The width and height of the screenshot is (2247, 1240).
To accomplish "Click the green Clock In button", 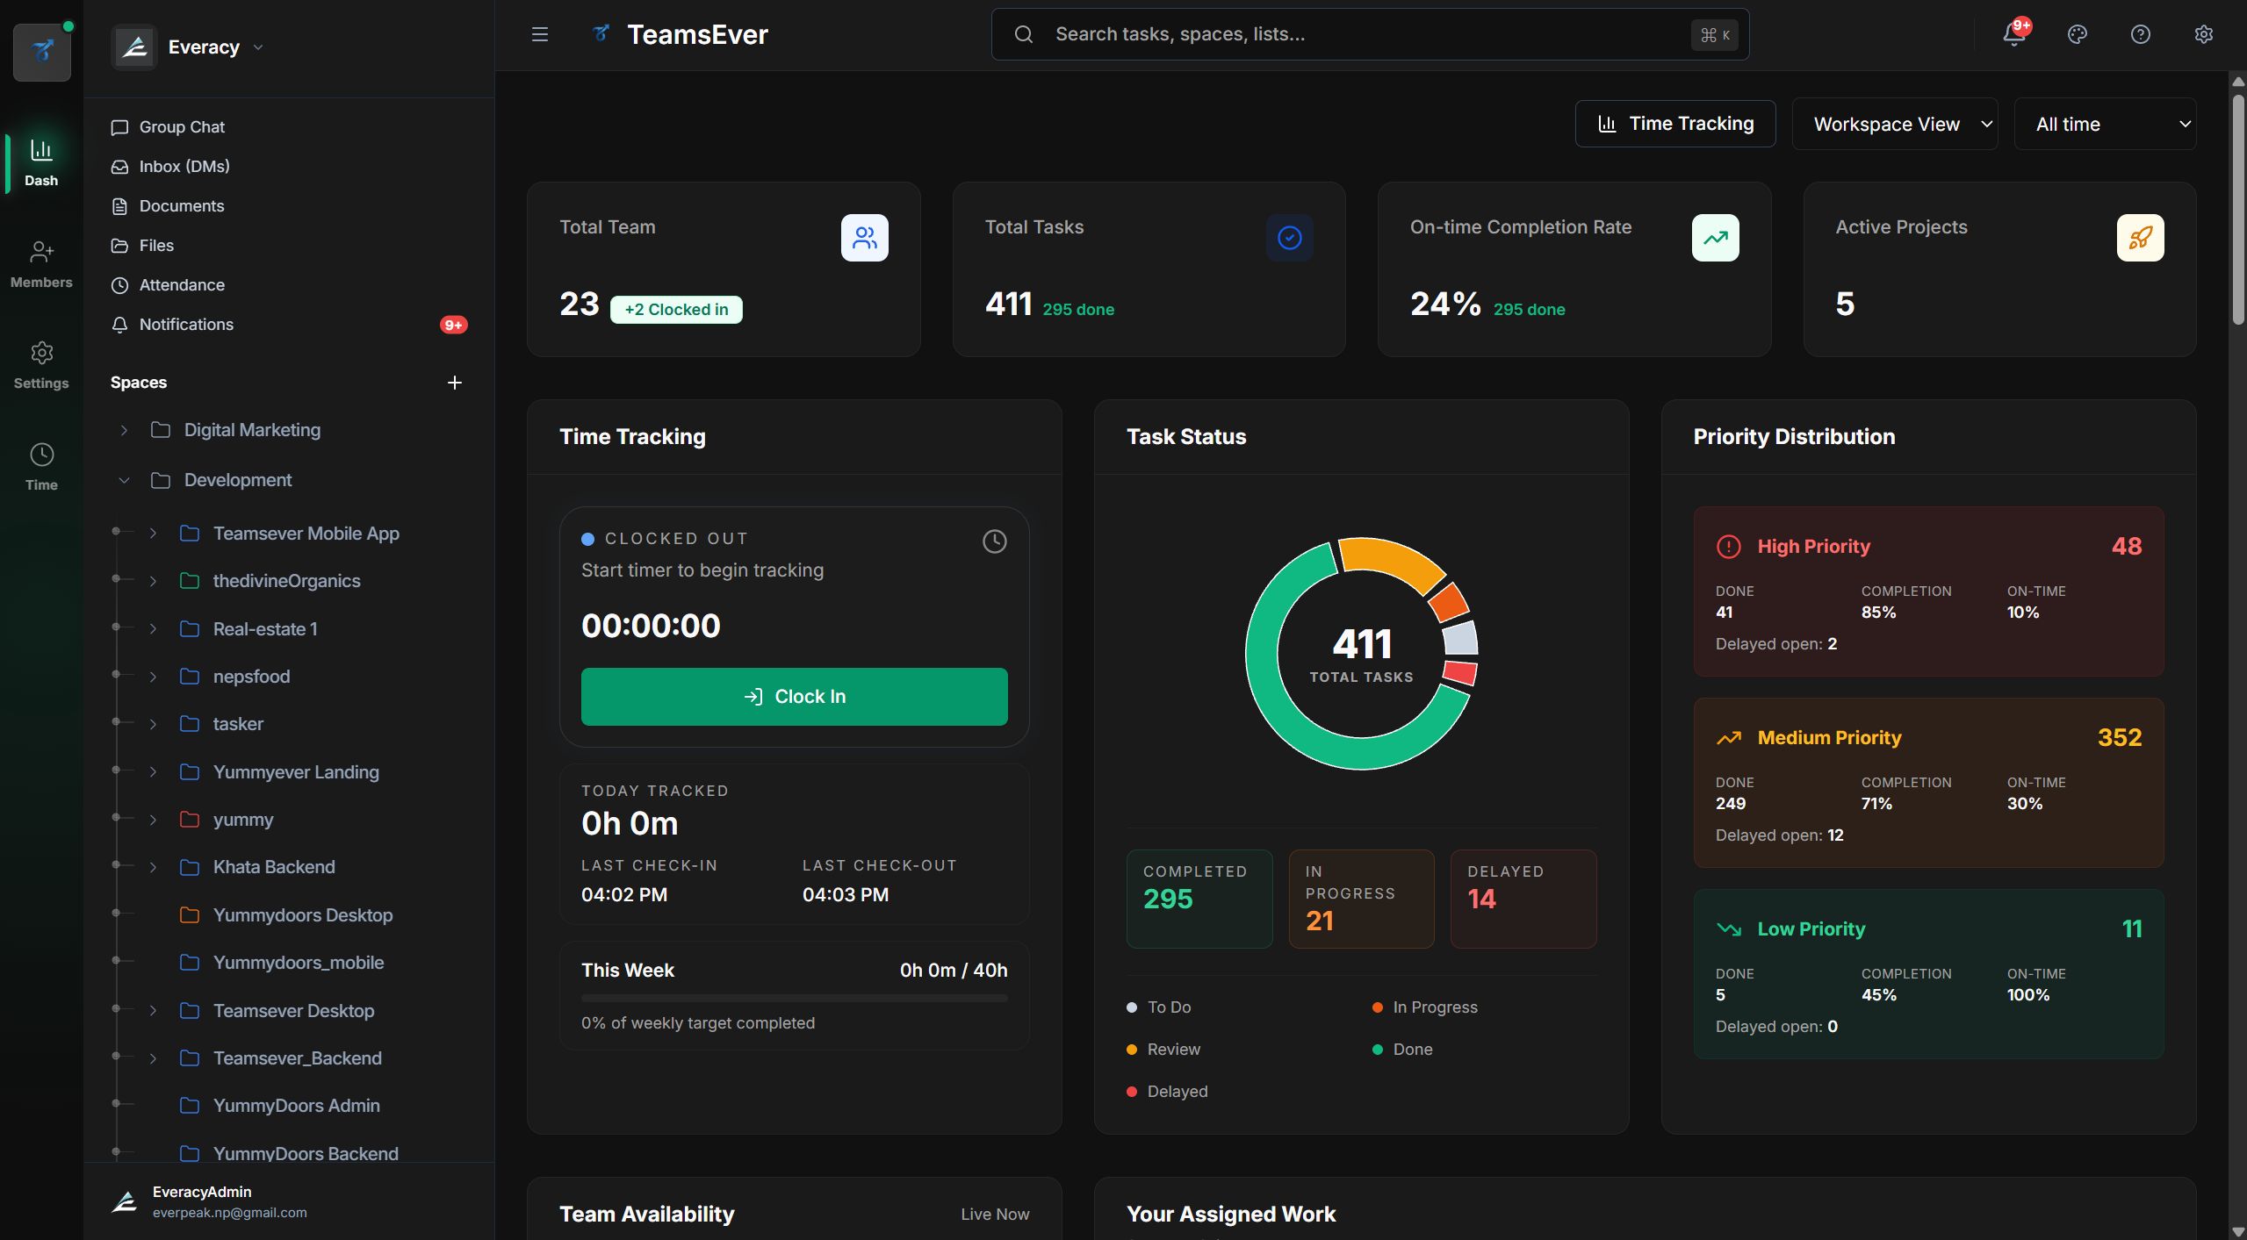I will click(x=794, y=697).
